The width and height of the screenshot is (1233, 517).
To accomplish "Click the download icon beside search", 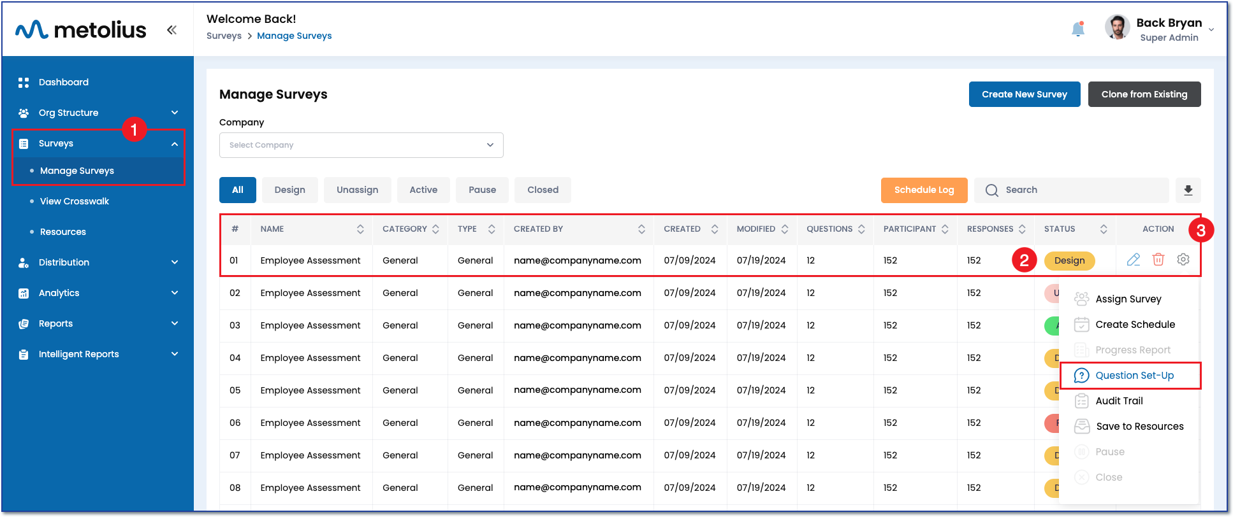I will point(1188,190).
